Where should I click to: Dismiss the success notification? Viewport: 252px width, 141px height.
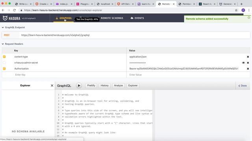(x=249, y=17)
